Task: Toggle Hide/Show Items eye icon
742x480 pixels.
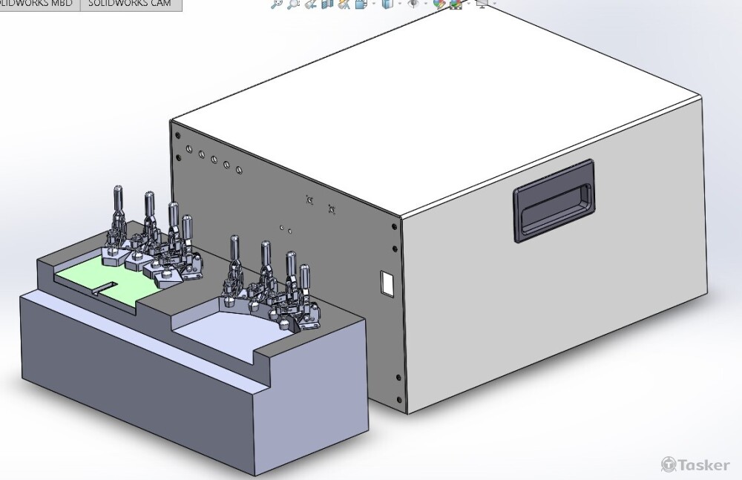Action: coord(413,4)
